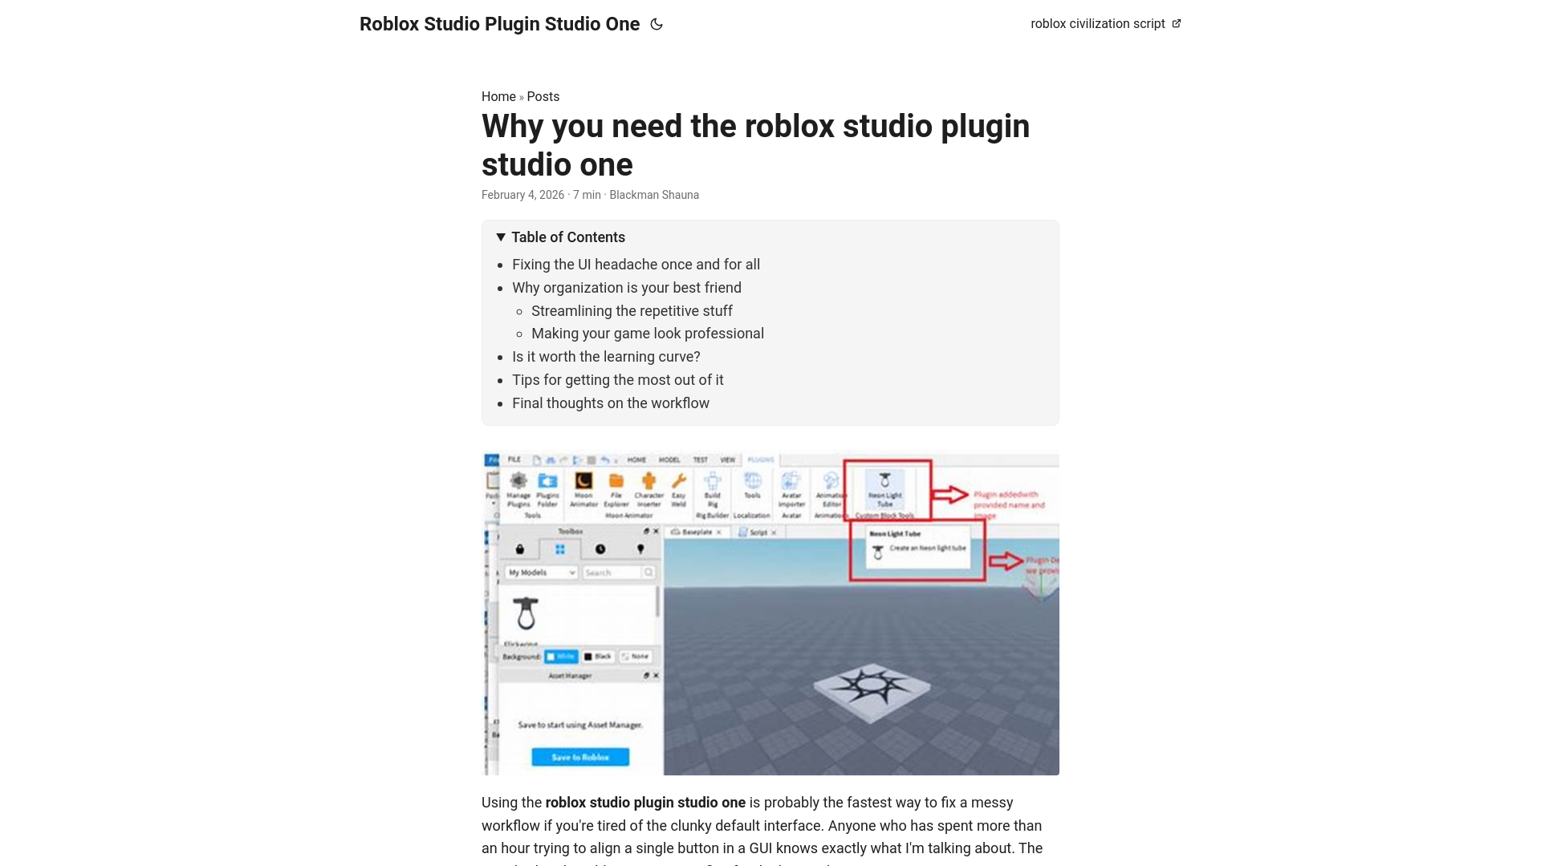The image size is (1541, 866).
Task: Click bold roblox studio plugin studio one text
Action: (645, 803)
